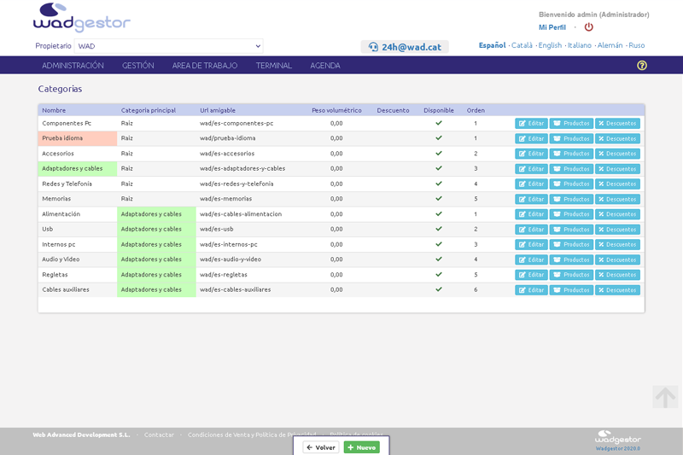Open Descuentos for Redes y Telefonía
Screen dimensions: 683x455
coord(617,184)
